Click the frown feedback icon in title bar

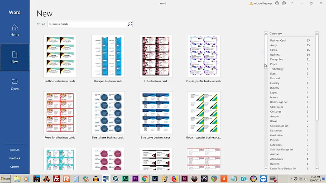point(284,3)
